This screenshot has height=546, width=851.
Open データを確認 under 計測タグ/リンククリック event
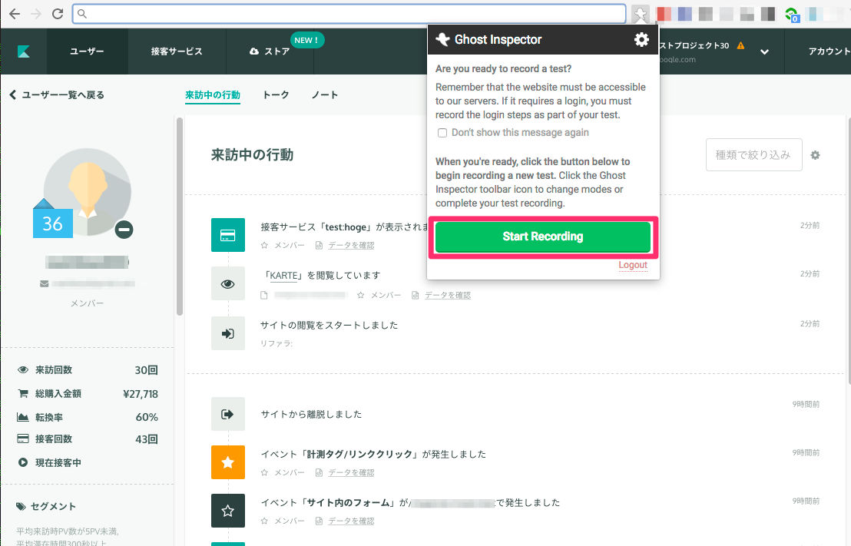tap(351, 473)
